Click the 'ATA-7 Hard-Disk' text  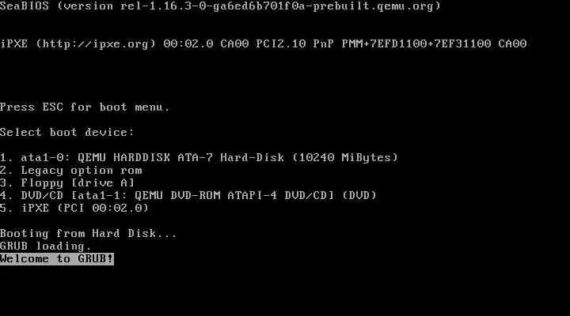231,157
